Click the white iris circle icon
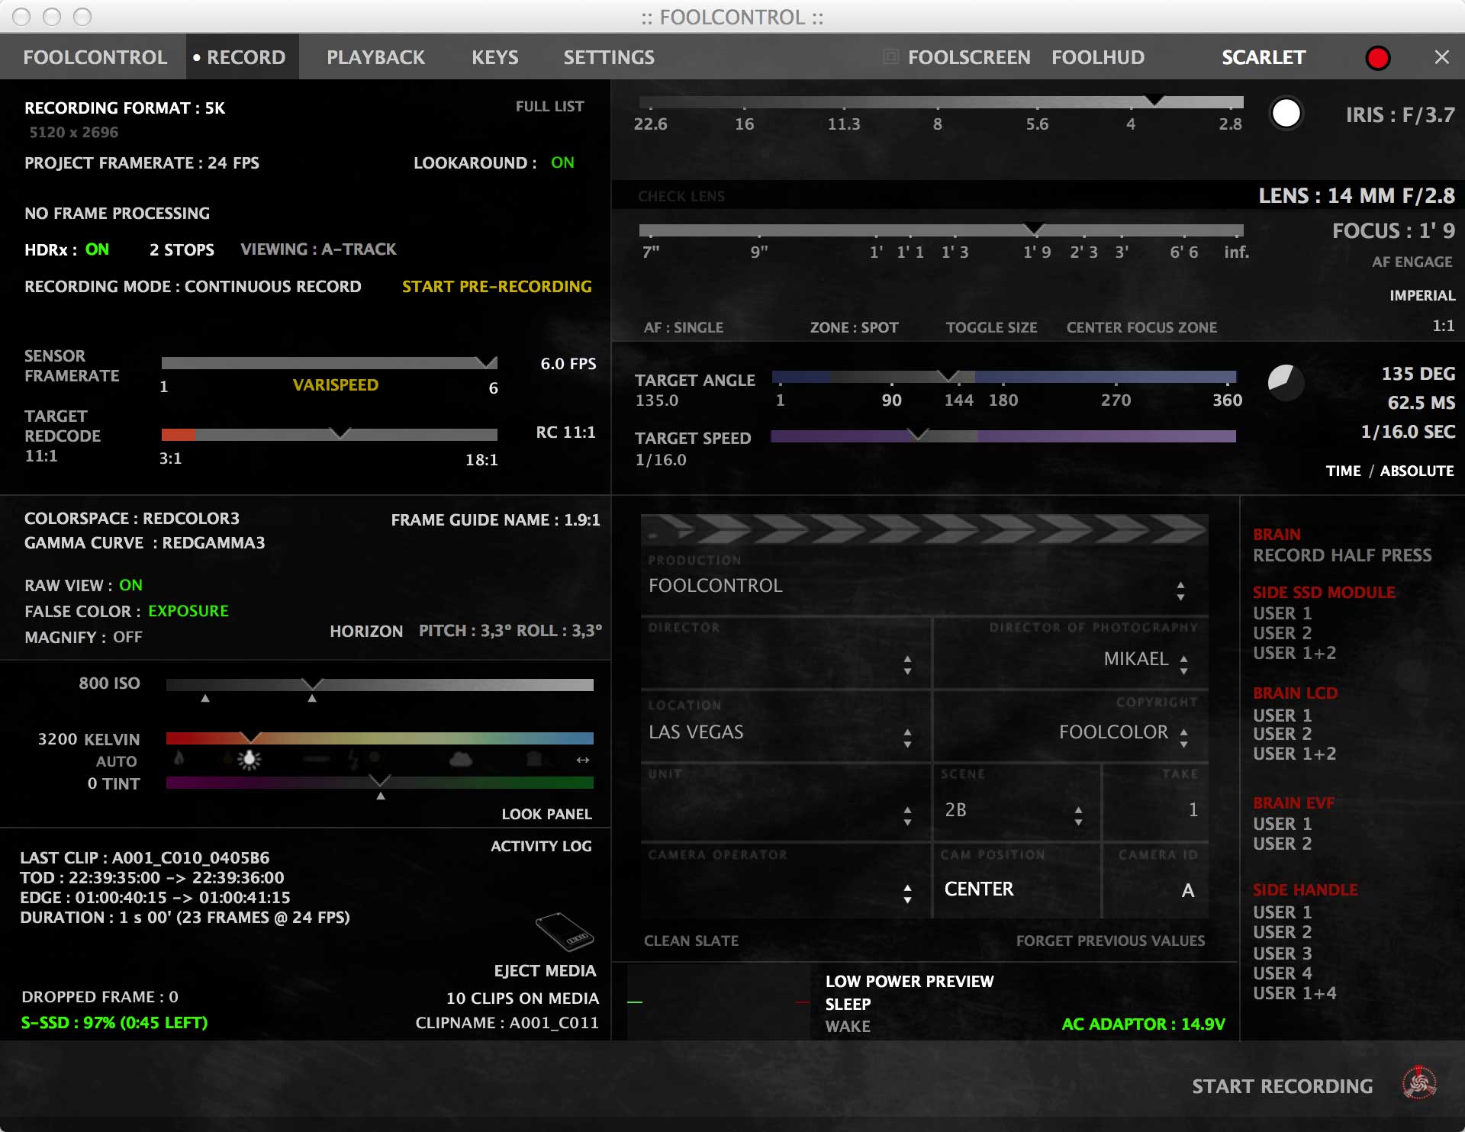 (x=1286, y=114)
